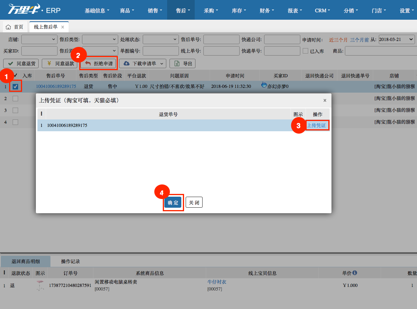
Task: Click the green checkmark on 同意退货
Action: pos(11,63)
